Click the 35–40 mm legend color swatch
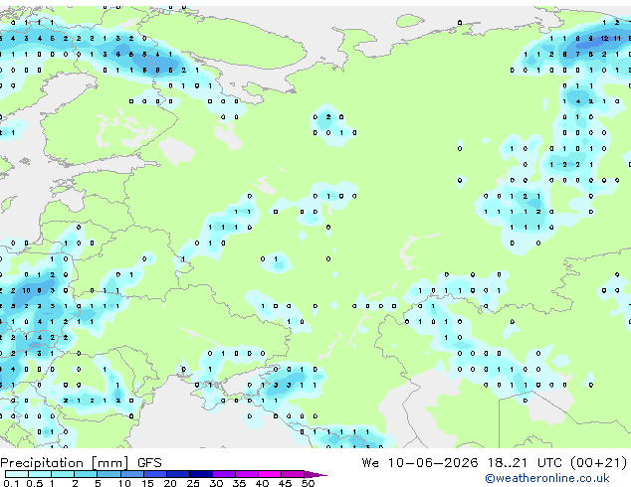 tap(247, 474)
